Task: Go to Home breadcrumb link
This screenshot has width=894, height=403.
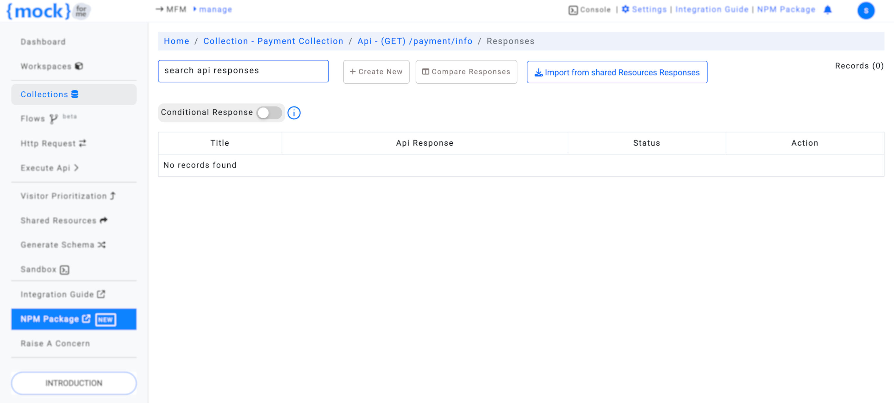Action: click(177, 41)
